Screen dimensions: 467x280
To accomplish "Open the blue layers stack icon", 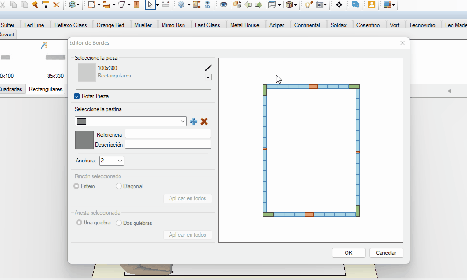I will (181, 5).
